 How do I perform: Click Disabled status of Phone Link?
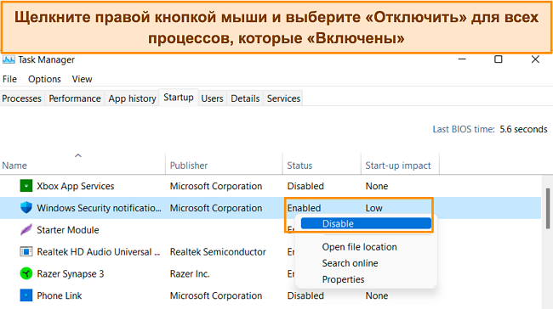click(x=305, y=295)
